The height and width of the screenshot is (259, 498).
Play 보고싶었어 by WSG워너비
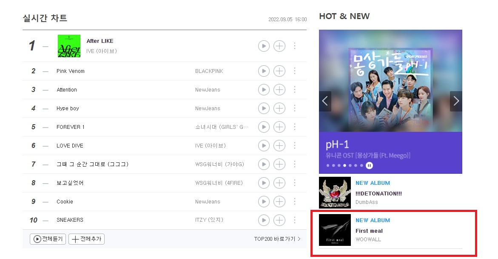click(264, 183)
